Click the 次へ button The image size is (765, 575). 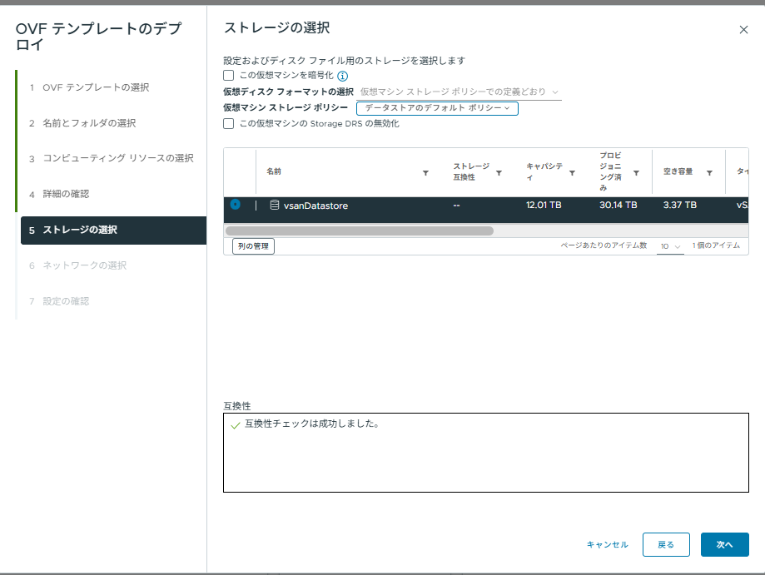point(724,545)
